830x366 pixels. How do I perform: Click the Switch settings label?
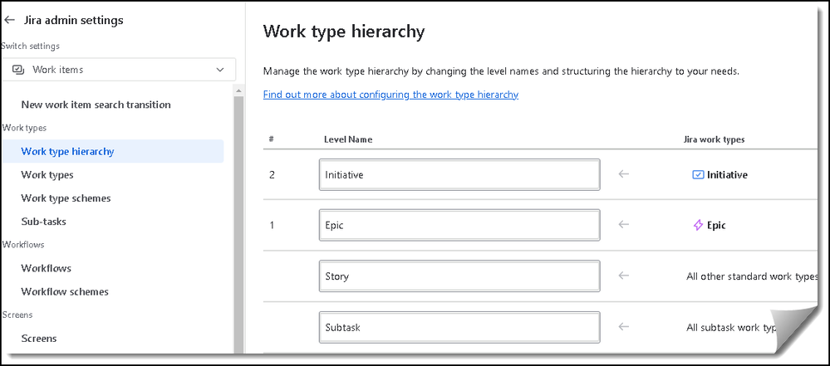[x=30, y=46]
